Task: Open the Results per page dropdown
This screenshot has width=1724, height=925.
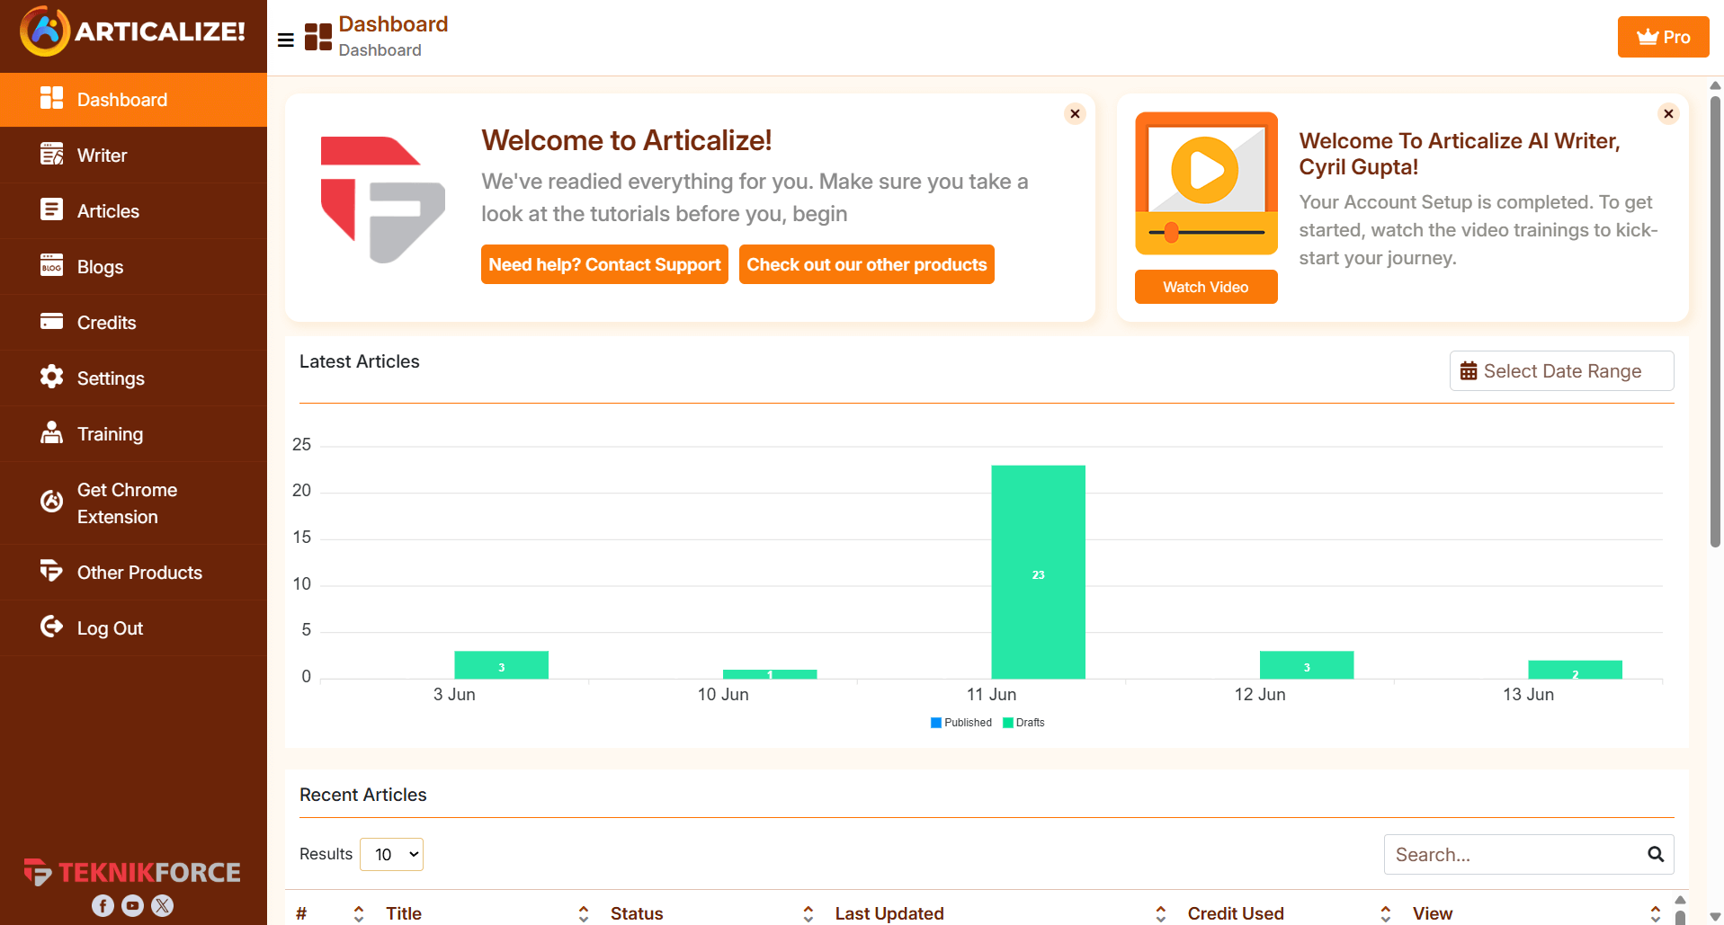Action: pyautogui.click(x=391, y=854)
